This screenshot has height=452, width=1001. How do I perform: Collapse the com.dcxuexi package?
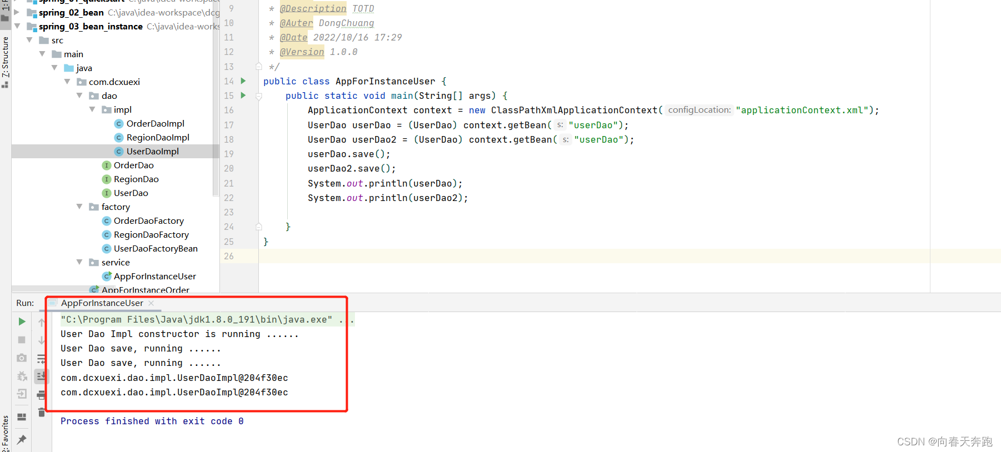67,82
